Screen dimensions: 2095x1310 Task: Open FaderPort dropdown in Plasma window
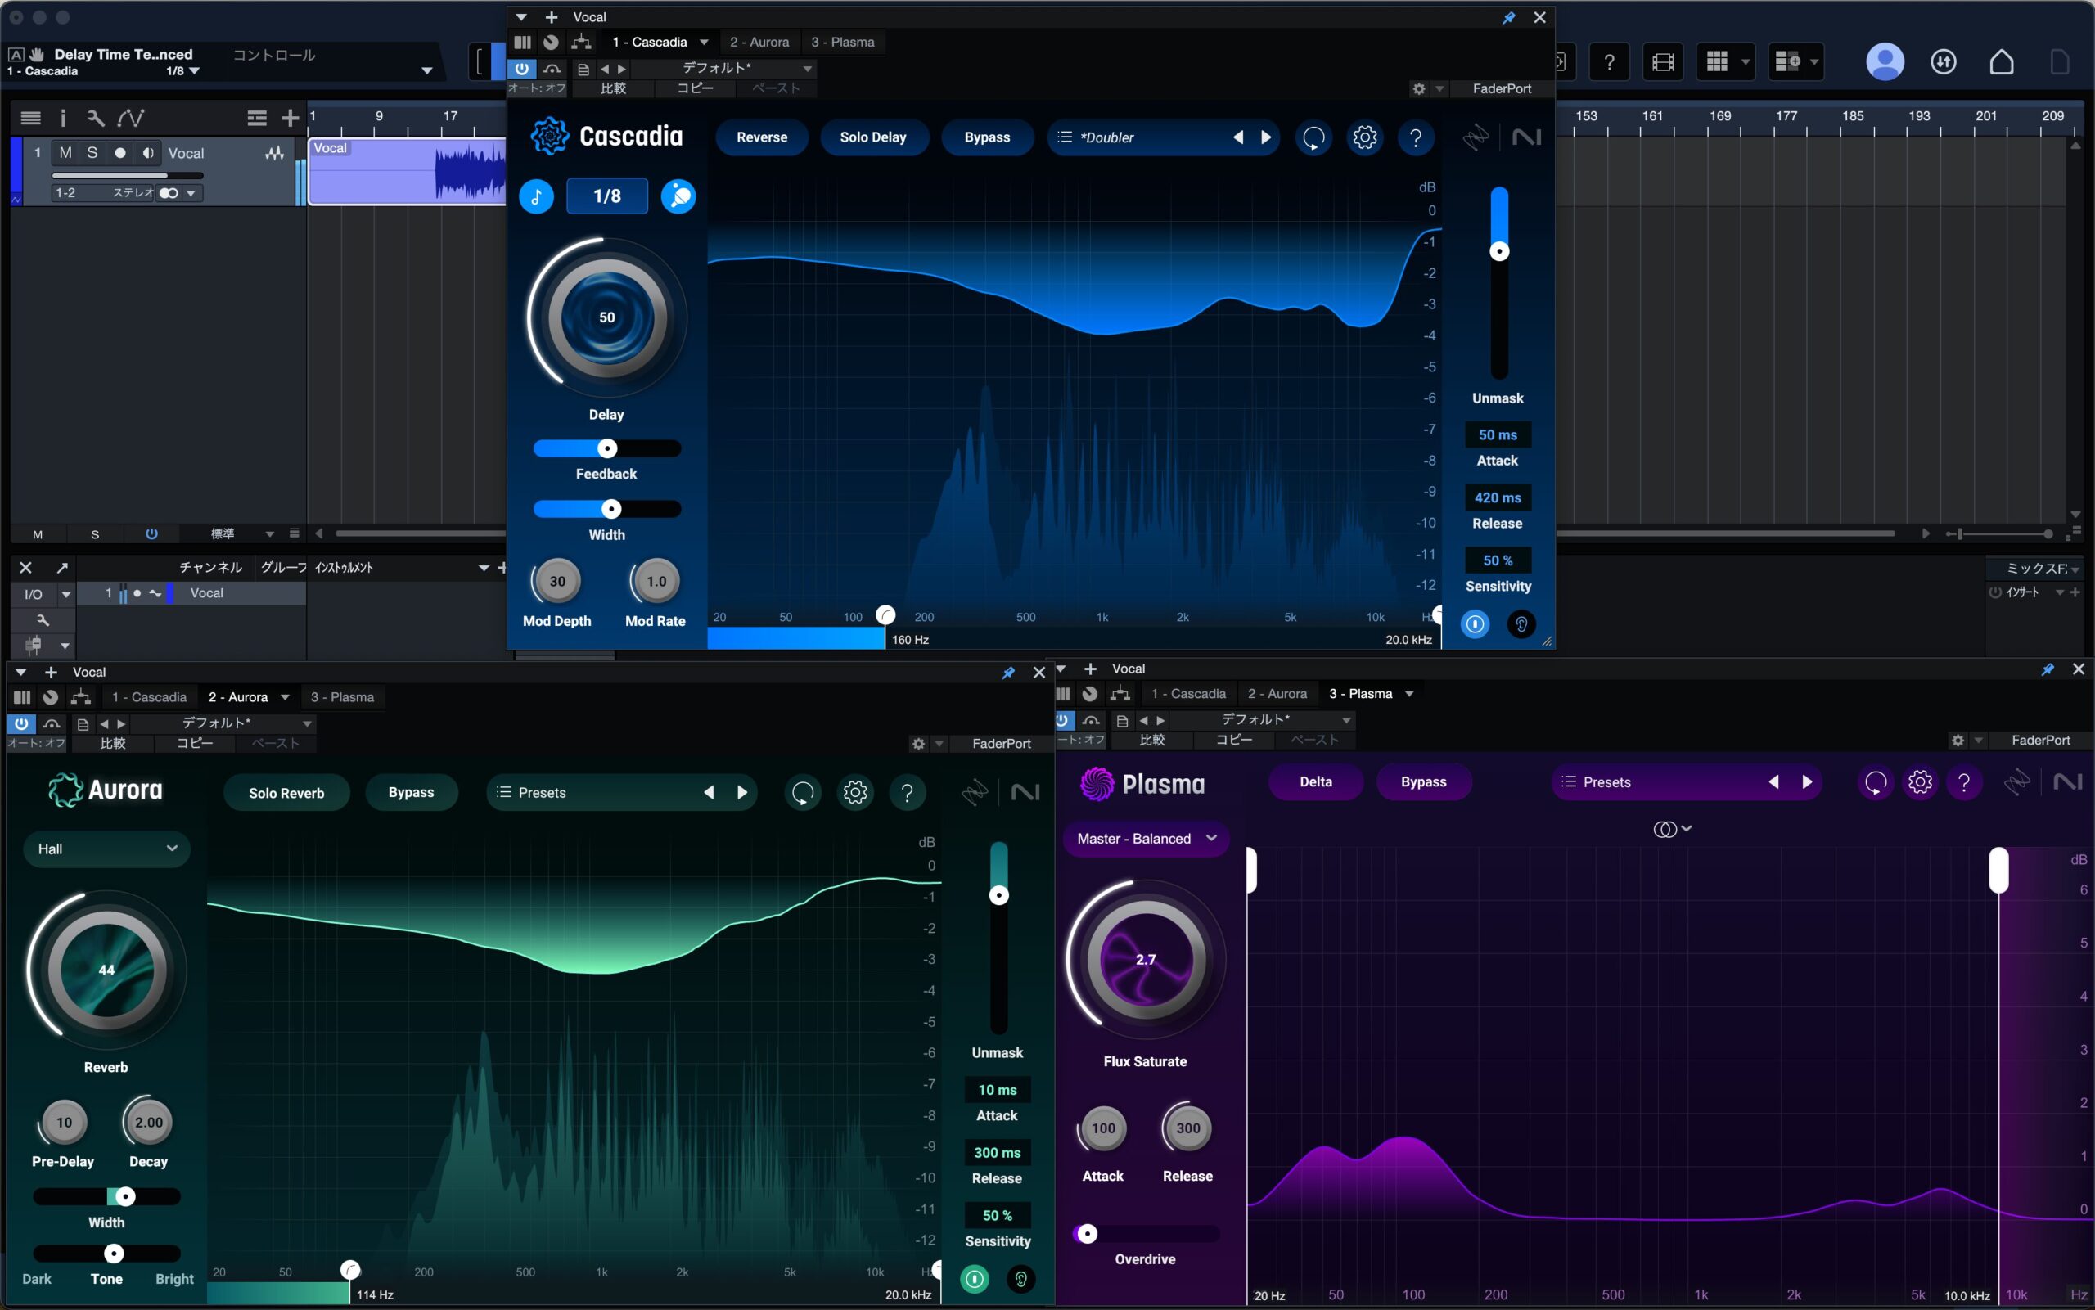(1978, 741)
